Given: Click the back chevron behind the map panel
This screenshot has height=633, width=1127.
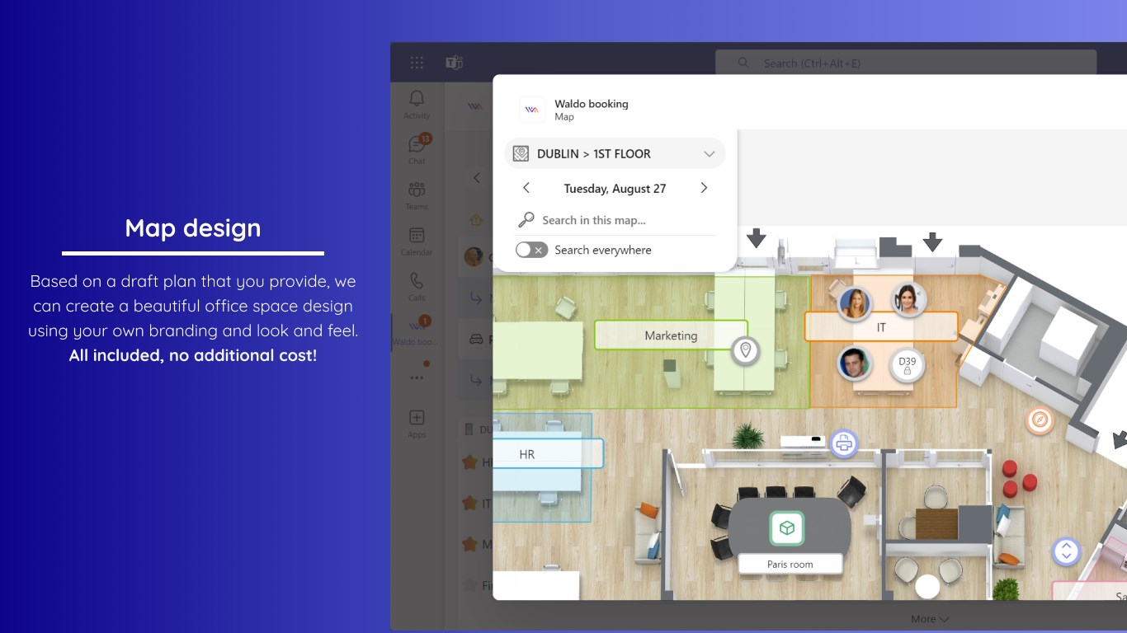Looking at the screenshot, I should [476, 178].
